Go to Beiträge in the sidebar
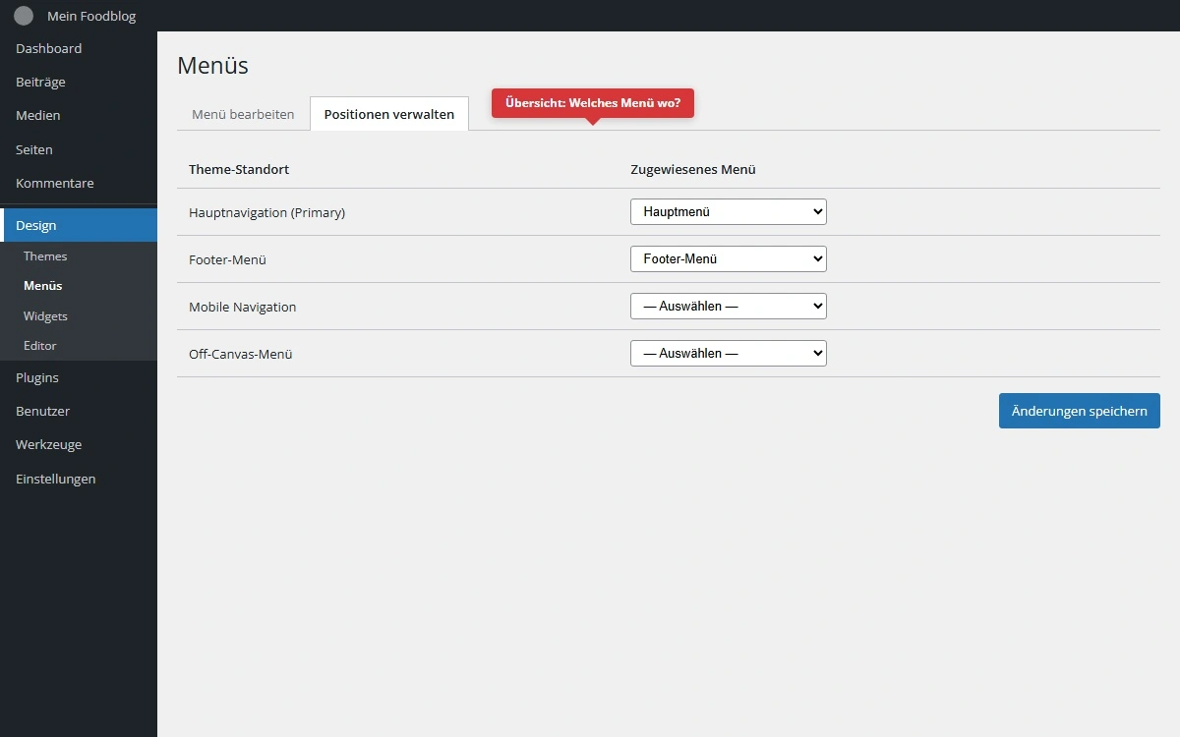Image resolution: width=1180 pixels, height=737 pixels. click(40, 82)
